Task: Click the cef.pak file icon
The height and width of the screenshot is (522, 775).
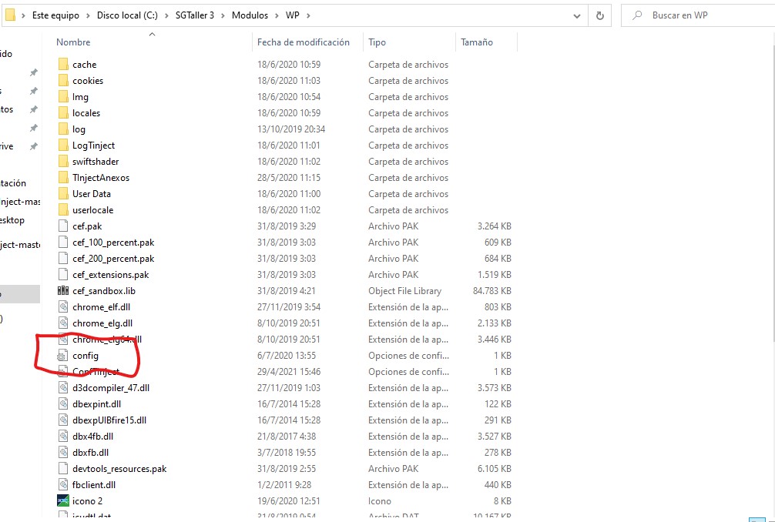Action: point(63,226)
